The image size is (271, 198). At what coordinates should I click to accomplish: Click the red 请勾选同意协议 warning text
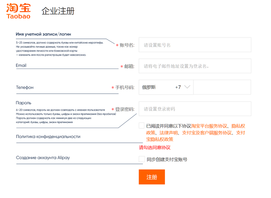pyautogui.click(x=155, y=148)
